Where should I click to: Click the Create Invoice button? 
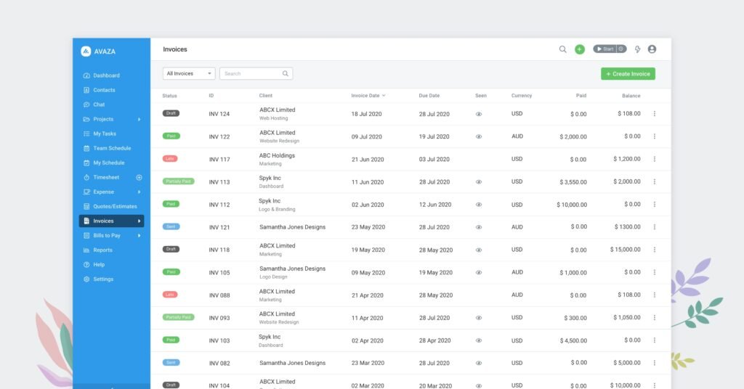point(628,73)
